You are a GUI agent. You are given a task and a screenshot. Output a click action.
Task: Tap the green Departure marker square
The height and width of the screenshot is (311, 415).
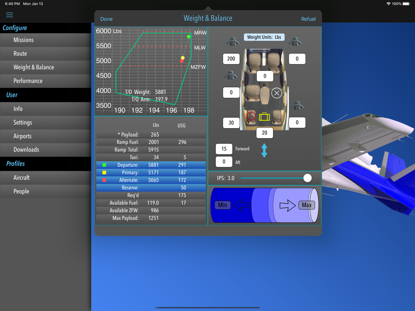(x=104, y=165)
